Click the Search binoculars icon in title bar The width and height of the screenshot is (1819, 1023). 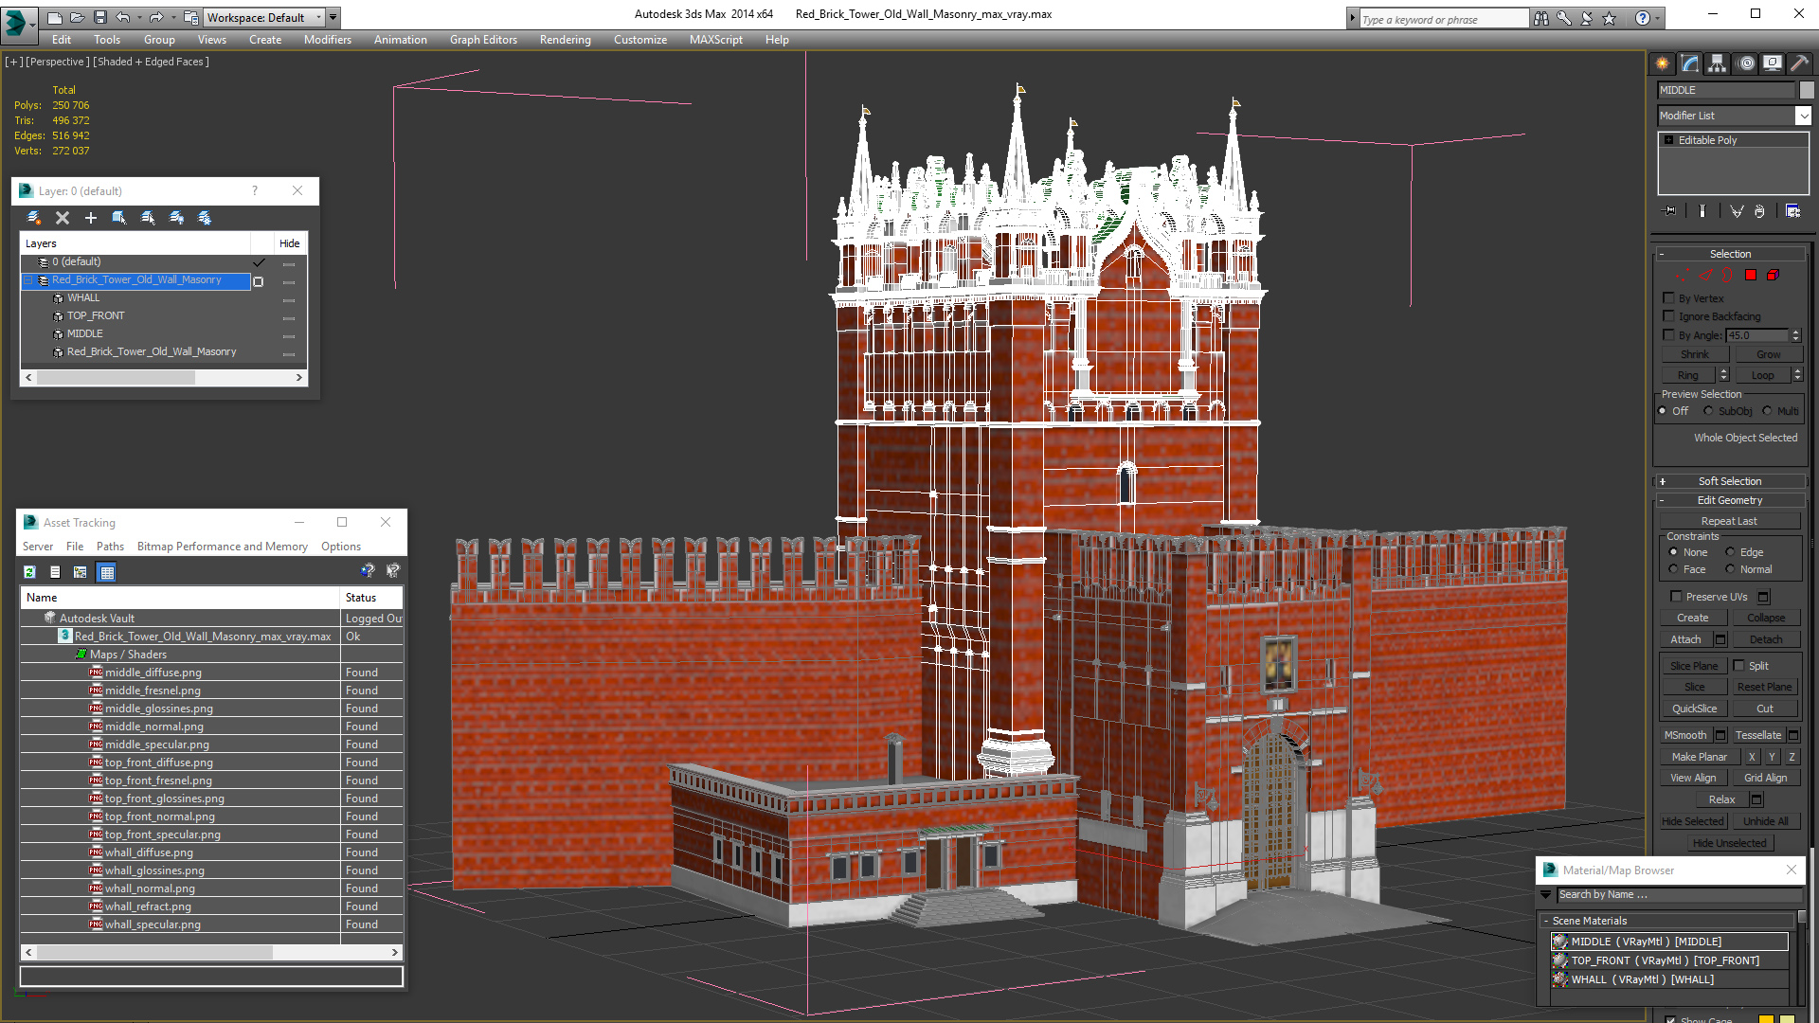click(x=1541, y=18)
